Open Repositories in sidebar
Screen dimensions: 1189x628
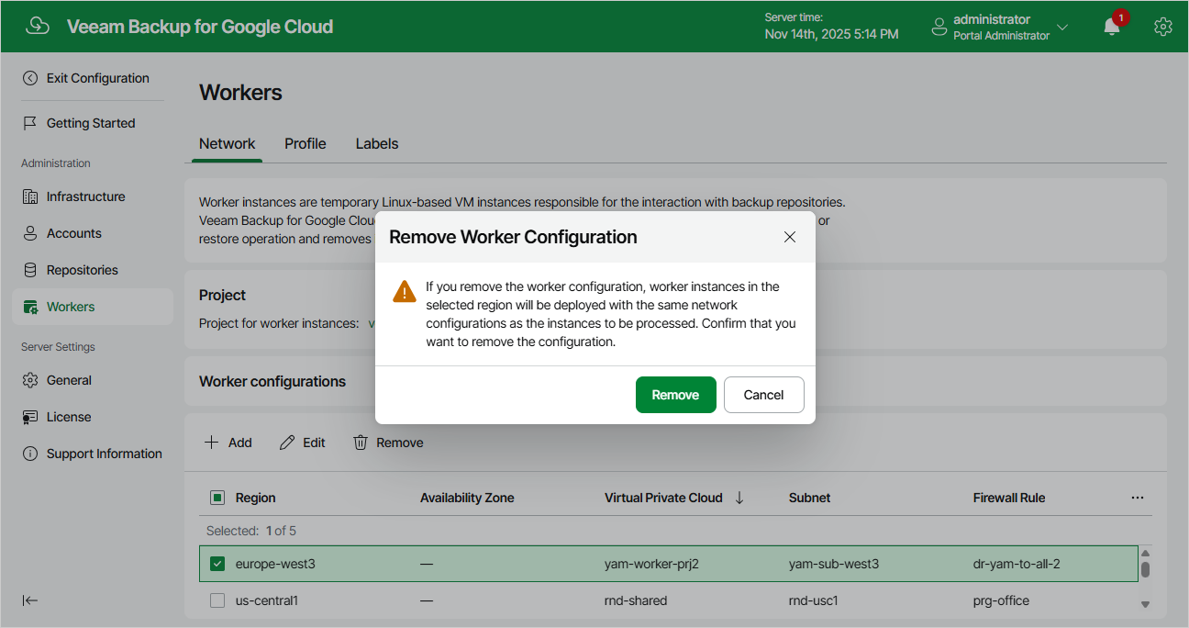coord(83,270)
